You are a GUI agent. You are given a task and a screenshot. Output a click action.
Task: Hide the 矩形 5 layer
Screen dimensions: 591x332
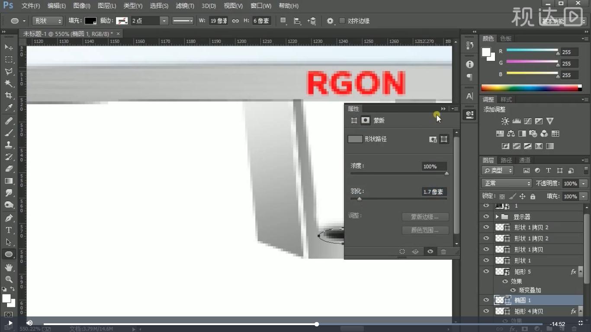[486, 271]
